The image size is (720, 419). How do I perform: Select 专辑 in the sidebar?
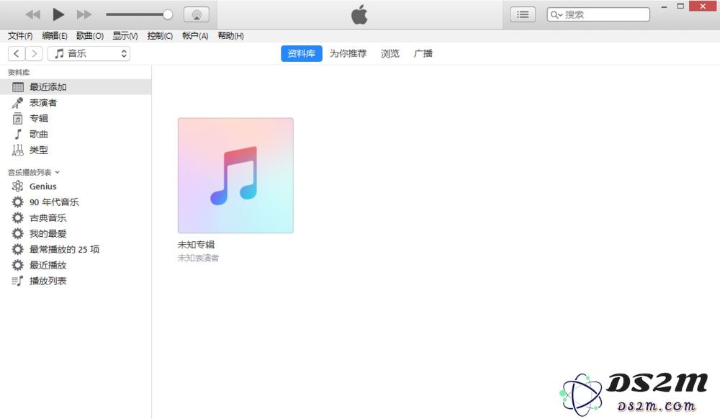pyautogui.click(x=76, y=118)
